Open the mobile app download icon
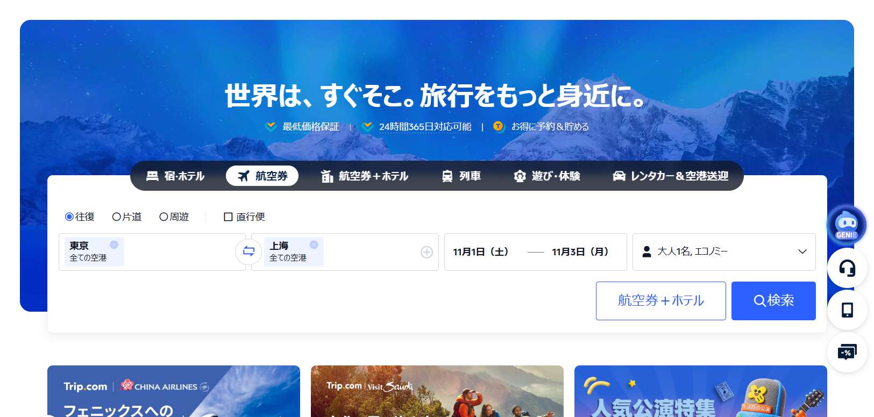The height and width of the screenshot is (417, 874). click(x=847, y=310)
